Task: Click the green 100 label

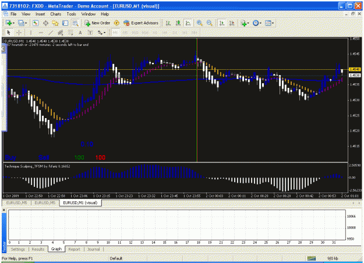Action: pos(79,158)
